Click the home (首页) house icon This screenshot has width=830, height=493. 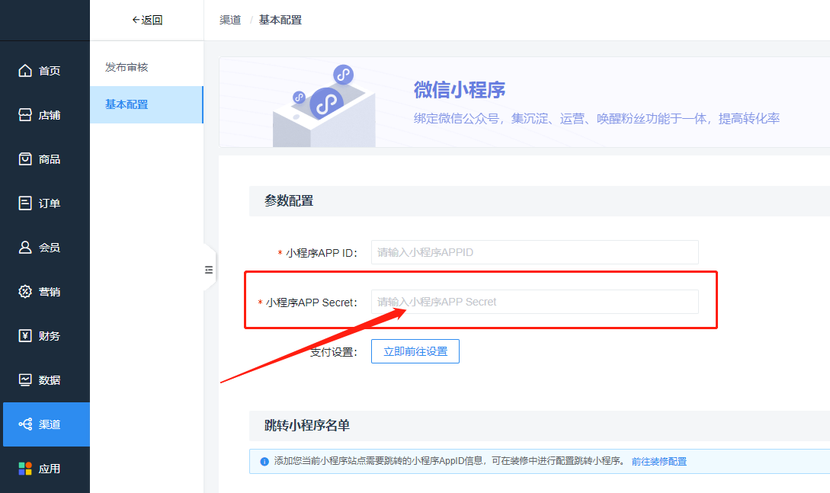25,70
